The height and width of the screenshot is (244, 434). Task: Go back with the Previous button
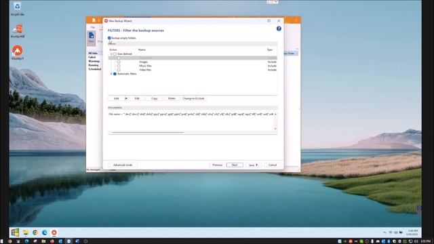[x=217, y=165]
